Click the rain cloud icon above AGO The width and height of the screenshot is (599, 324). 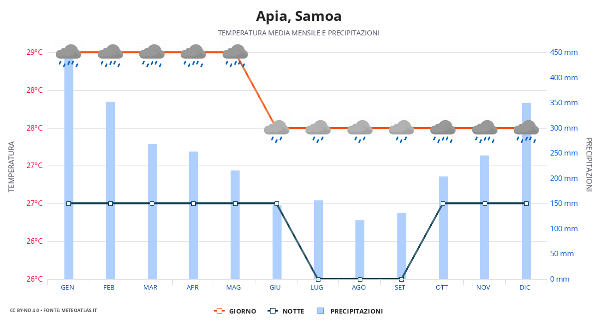coord(360,131)
